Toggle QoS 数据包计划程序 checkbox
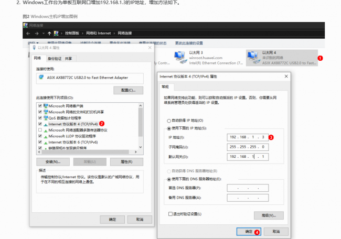Image resolution: width=341 pixels, height=239 pixels. point(40,118)
